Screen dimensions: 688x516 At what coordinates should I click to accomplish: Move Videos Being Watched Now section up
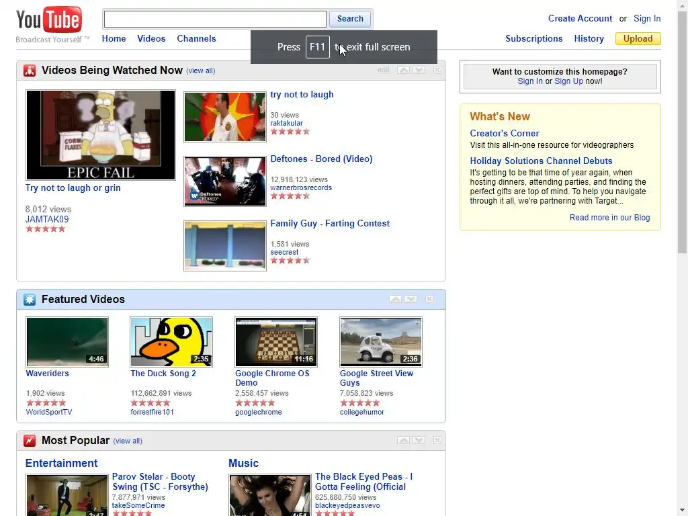[403, 70]
